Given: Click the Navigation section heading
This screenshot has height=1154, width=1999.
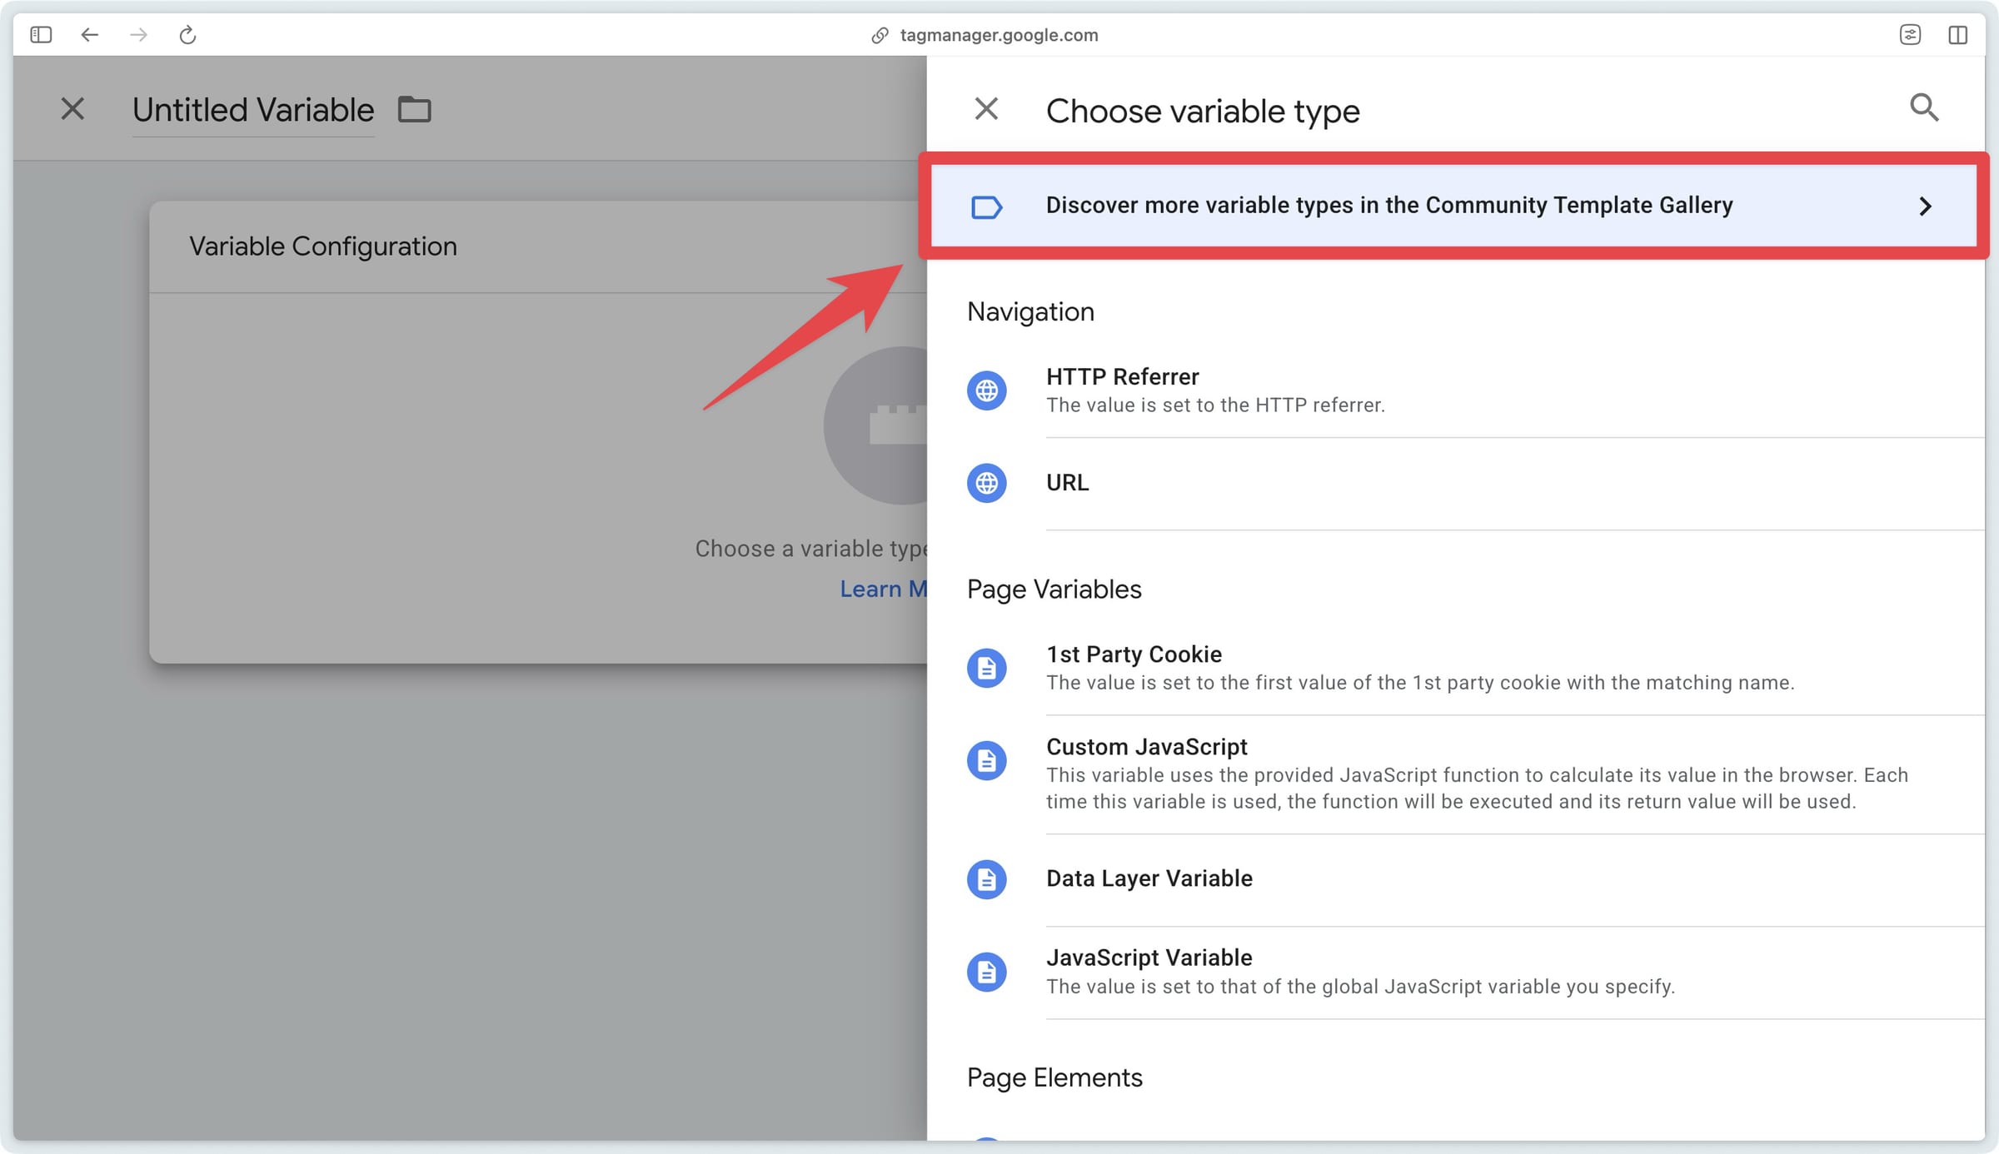Looking at the screenshot, I should tap(1030, 311).
